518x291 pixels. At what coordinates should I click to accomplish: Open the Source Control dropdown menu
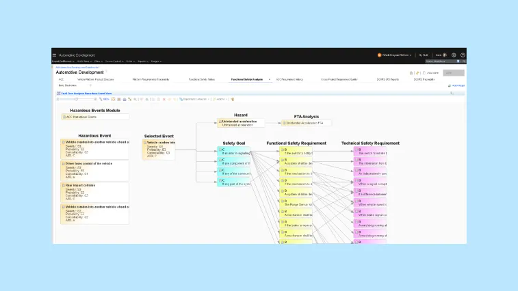pyautogui.click(x=114, y=61)
